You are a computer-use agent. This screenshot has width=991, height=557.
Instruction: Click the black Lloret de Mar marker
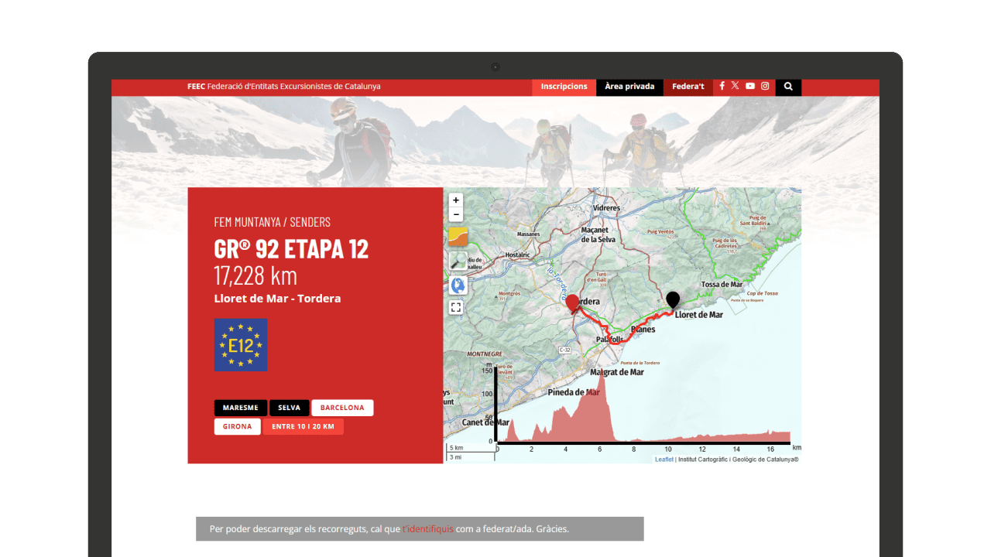673,299
